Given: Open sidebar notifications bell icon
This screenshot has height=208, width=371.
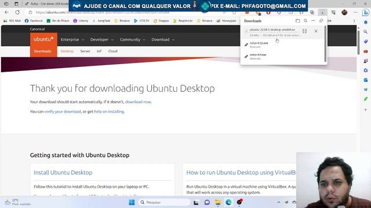Looking at the screenshot, I should [366, 22].
